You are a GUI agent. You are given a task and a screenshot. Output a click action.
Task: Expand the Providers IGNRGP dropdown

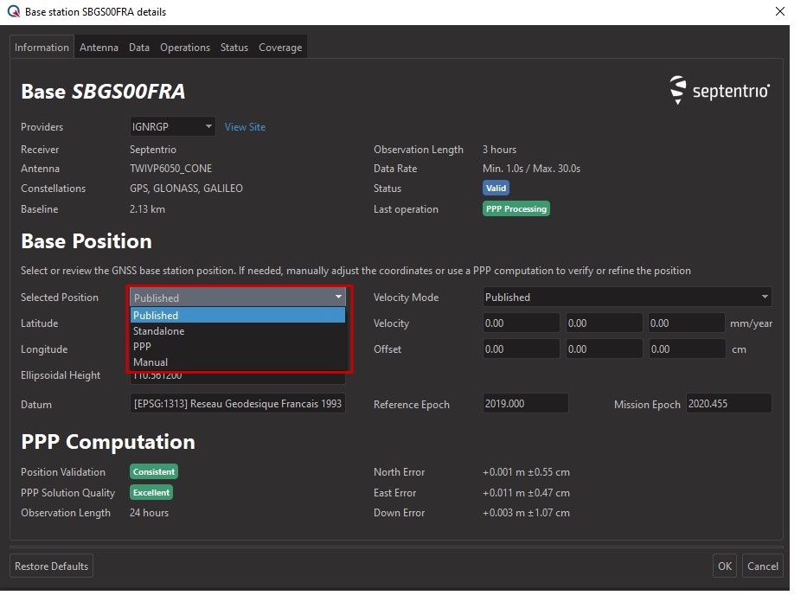tap(172, 127)
